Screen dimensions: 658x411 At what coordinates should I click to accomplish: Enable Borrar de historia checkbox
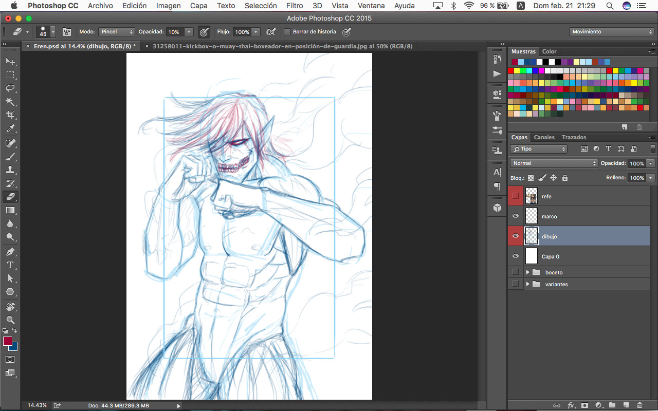point(287,32)
